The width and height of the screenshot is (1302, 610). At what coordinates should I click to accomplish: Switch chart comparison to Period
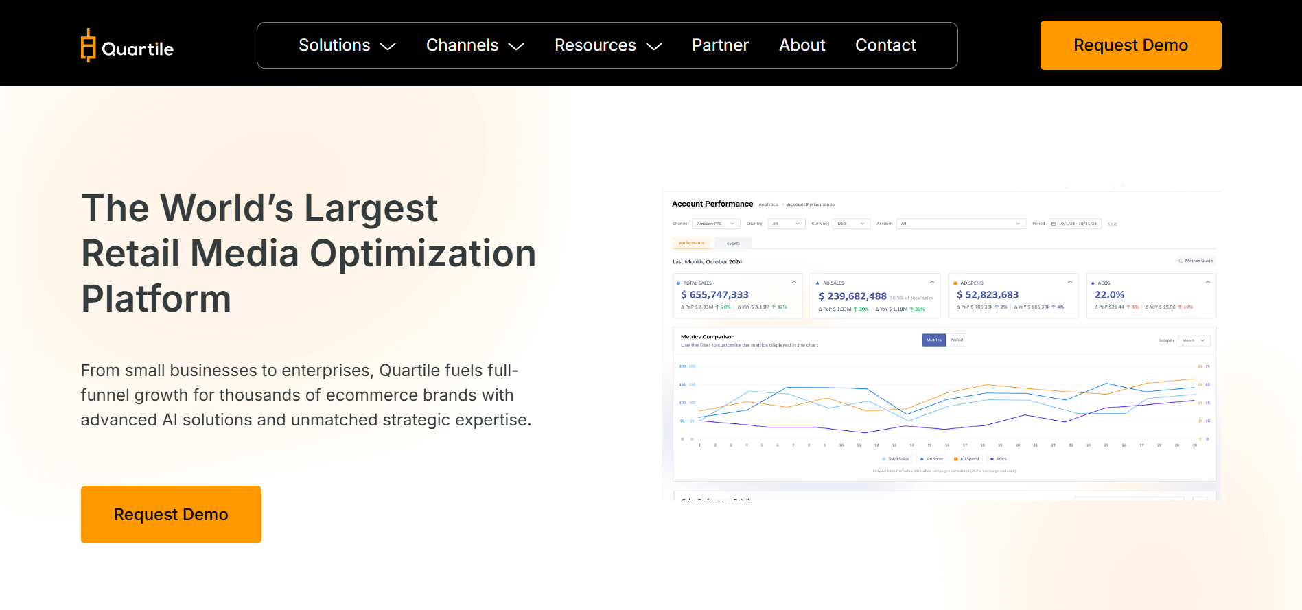tap(957, 340)
